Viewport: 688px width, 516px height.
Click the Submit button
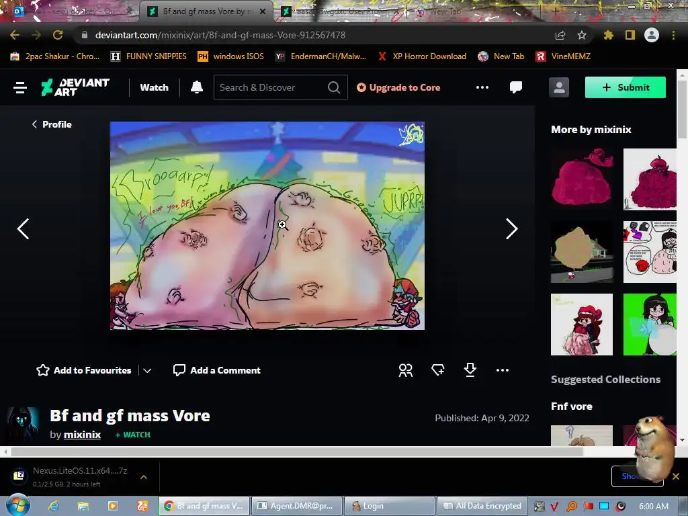tap(626, 87)
